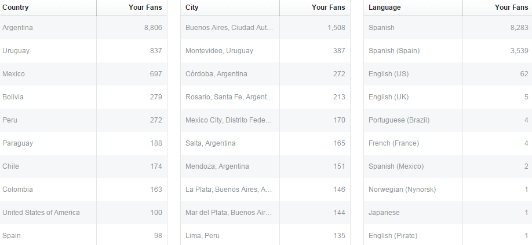This screenshot has height=245, width=532.
Task: Click the fan count 8,806 for Argentina
Action: tap(153, 28)
